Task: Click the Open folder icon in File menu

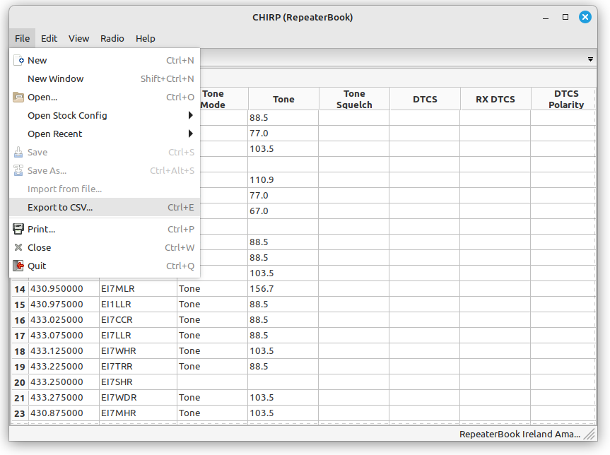Action: coord(18,97)
